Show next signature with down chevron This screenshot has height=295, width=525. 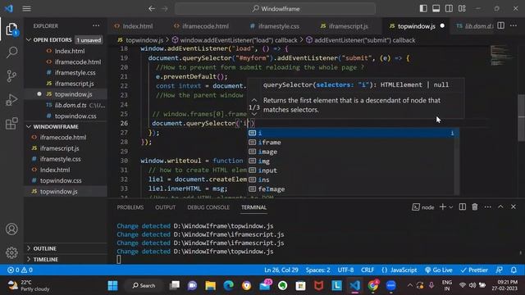click(x=254, y=115)
